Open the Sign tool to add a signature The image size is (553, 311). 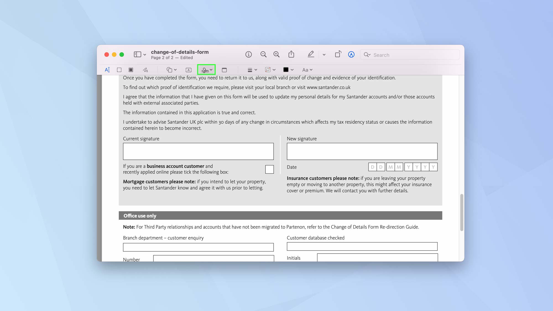pyautogui.click(x=206, y=70)
